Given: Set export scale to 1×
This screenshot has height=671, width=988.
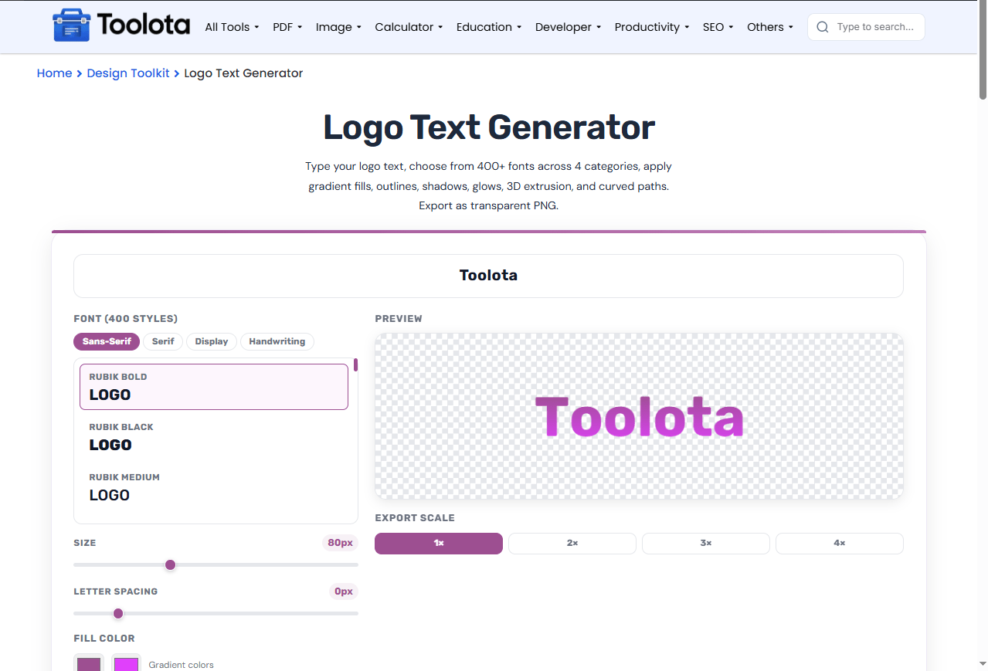Looking at the screenshot, I should (x=439, y=544).
